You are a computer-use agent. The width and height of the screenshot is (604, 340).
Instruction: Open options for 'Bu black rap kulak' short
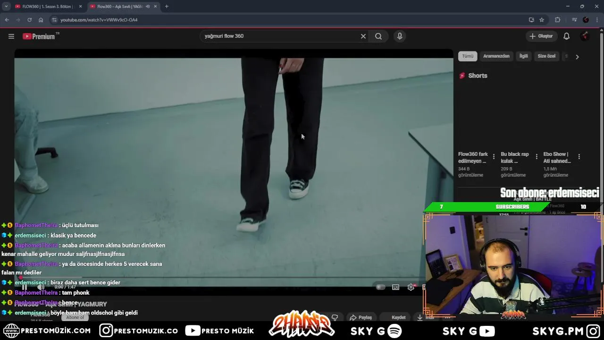(536, 156)
